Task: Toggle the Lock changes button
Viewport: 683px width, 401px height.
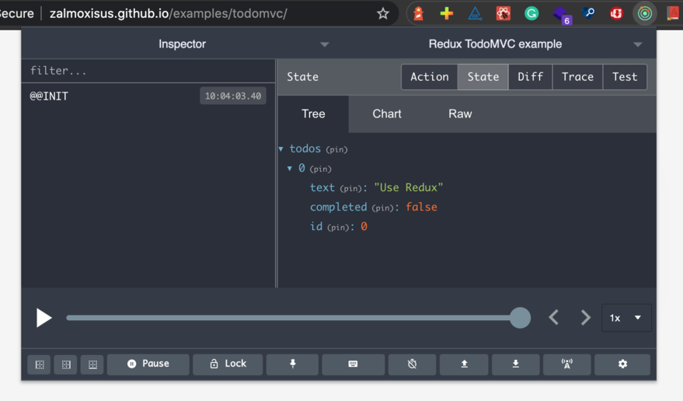Action: 228,364
